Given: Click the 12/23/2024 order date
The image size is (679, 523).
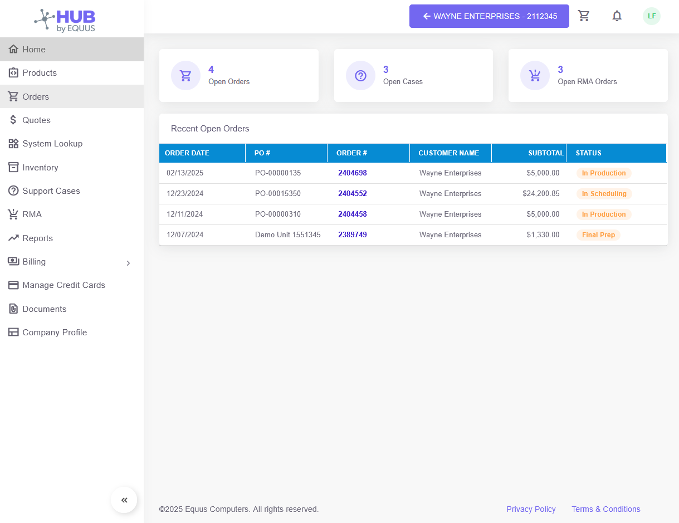Looking at the screenshot, I should coord(185,194).
